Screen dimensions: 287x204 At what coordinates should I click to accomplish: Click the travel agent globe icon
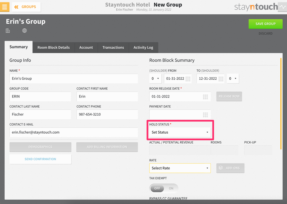coord(25,31)
